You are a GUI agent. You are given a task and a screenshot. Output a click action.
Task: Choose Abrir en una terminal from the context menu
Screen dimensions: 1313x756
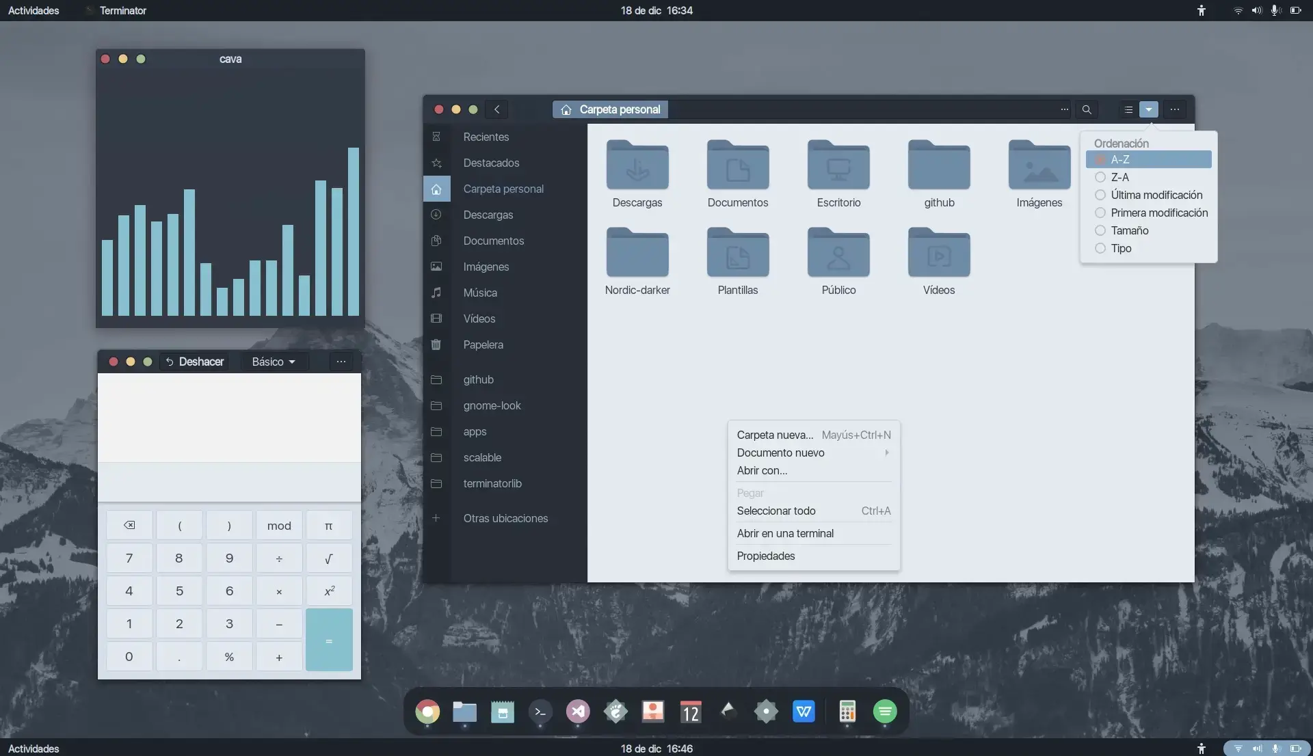click(786, 533)
